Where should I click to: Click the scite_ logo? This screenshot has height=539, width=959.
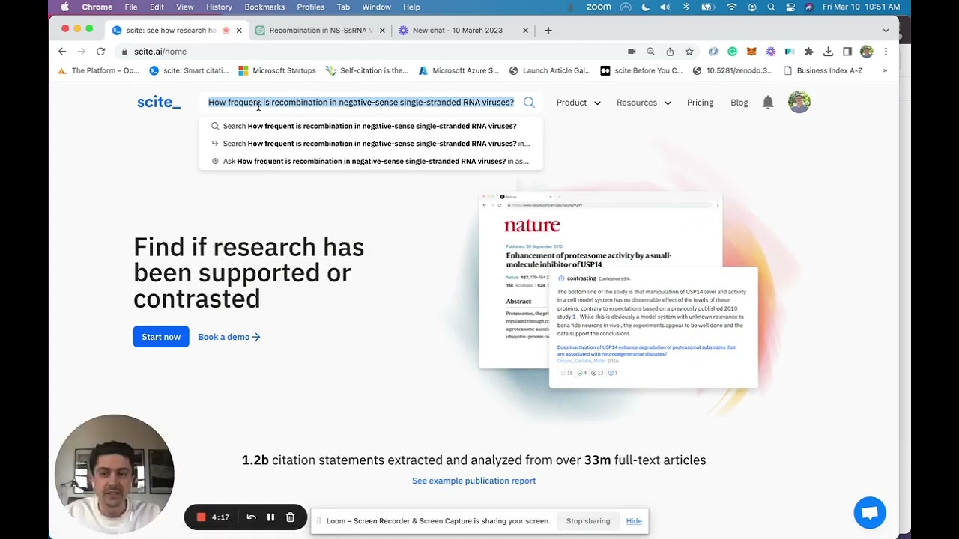pos(159,103)
